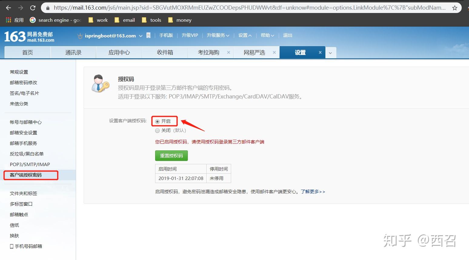
Task: Open 多标签窗口 in the sidebar
Action: [x=21, y=204]
